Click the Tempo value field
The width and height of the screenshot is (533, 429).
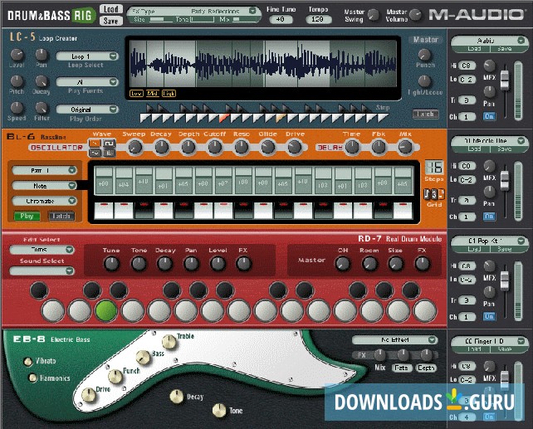318,19
